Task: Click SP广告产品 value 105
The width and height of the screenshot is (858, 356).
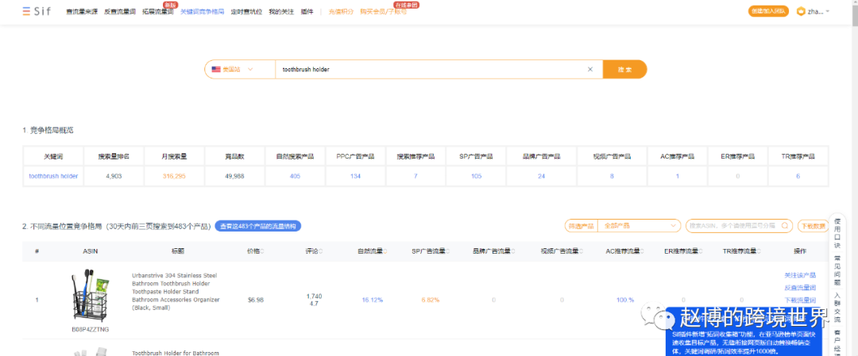Action: 476,176
